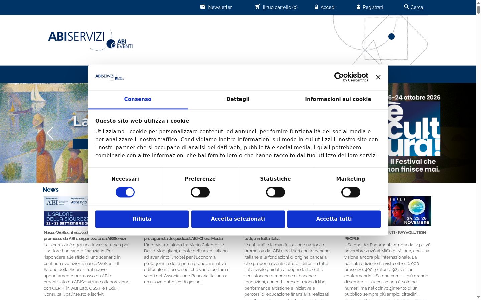Screen dimensions: 481x300
Task: Click the padlock icon beside Accedi
Action: [316, 7]
